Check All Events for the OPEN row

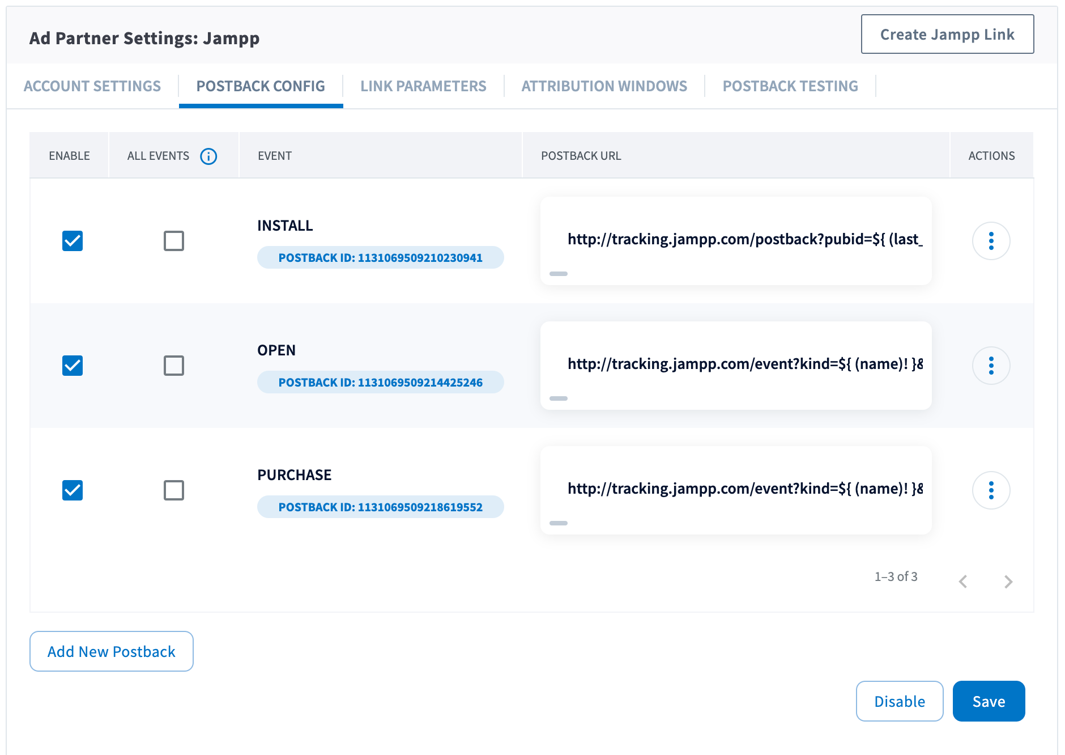174,366
